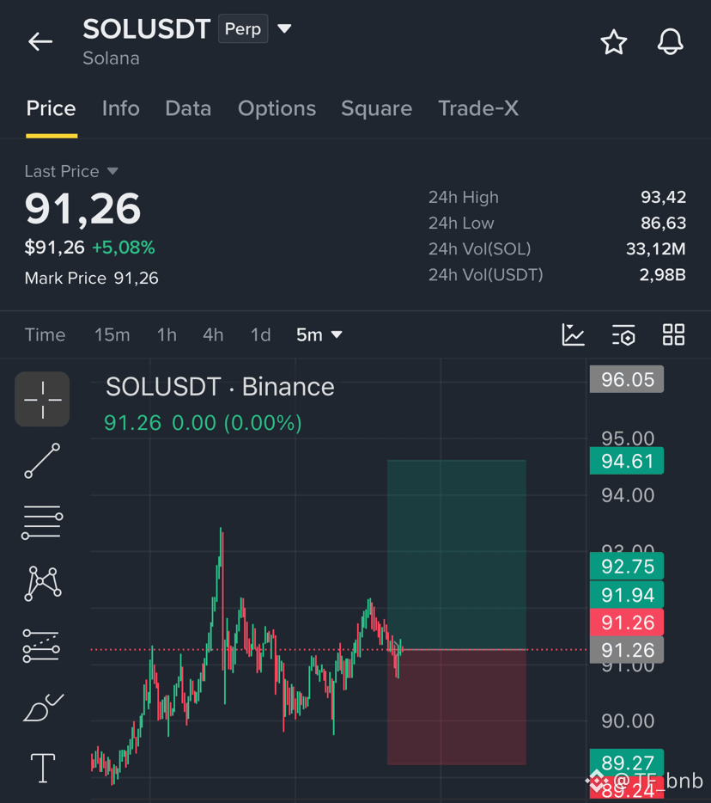Select the XABCD pattern tool

tap(42, 583)
